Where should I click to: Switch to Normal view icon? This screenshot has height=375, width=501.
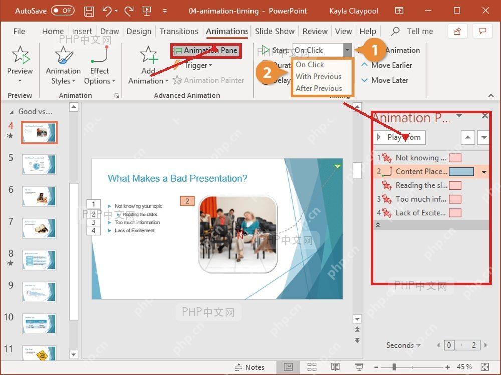pos(288,367)
